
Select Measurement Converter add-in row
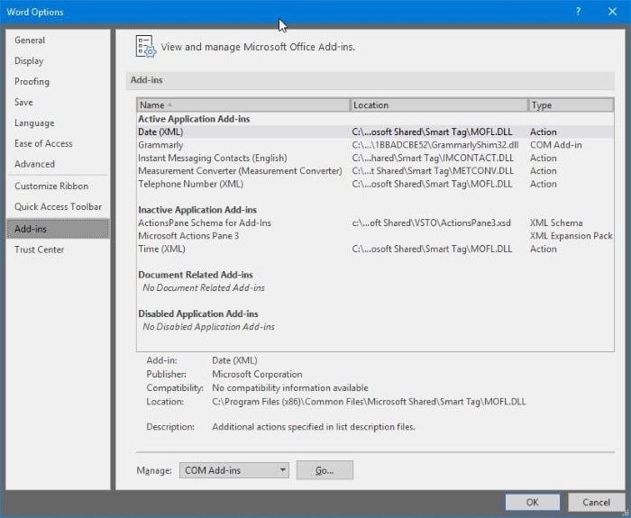pos(375,171)
